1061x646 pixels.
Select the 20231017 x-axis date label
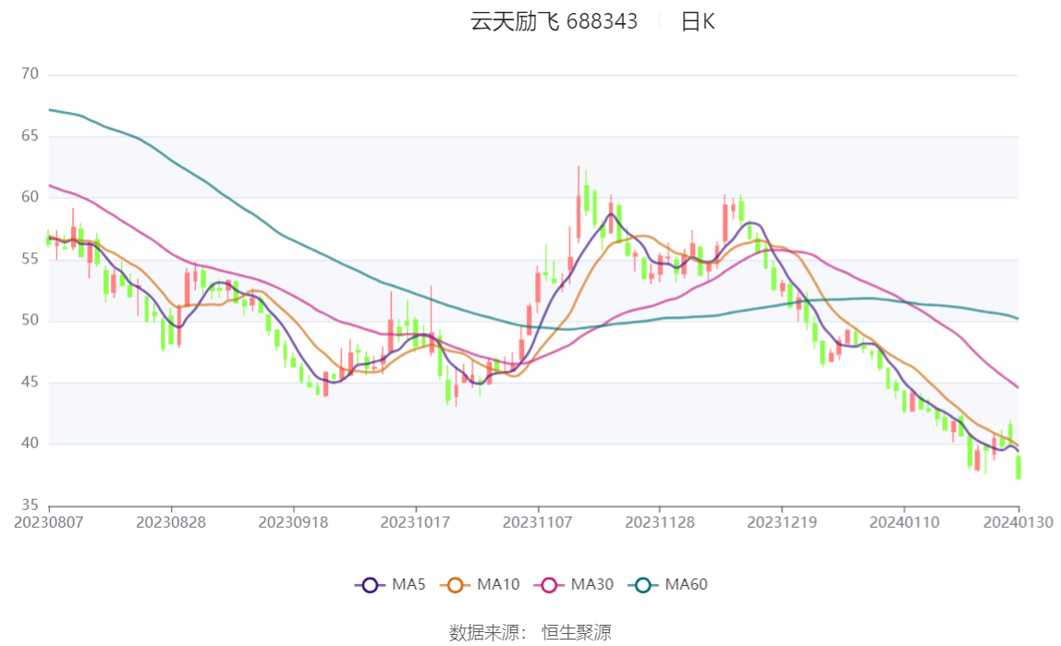pos(416,522)
